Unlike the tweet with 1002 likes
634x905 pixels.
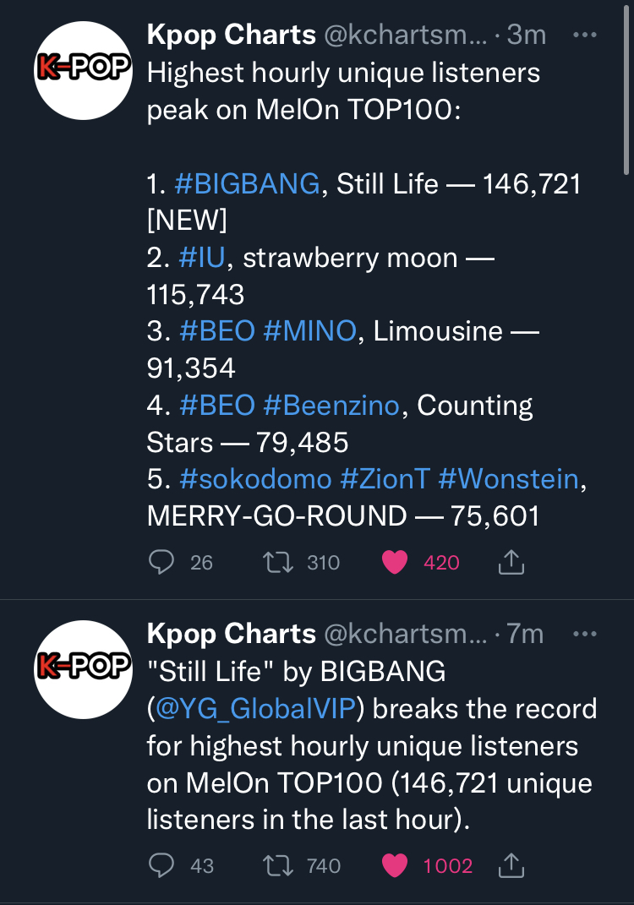(395, 866)
